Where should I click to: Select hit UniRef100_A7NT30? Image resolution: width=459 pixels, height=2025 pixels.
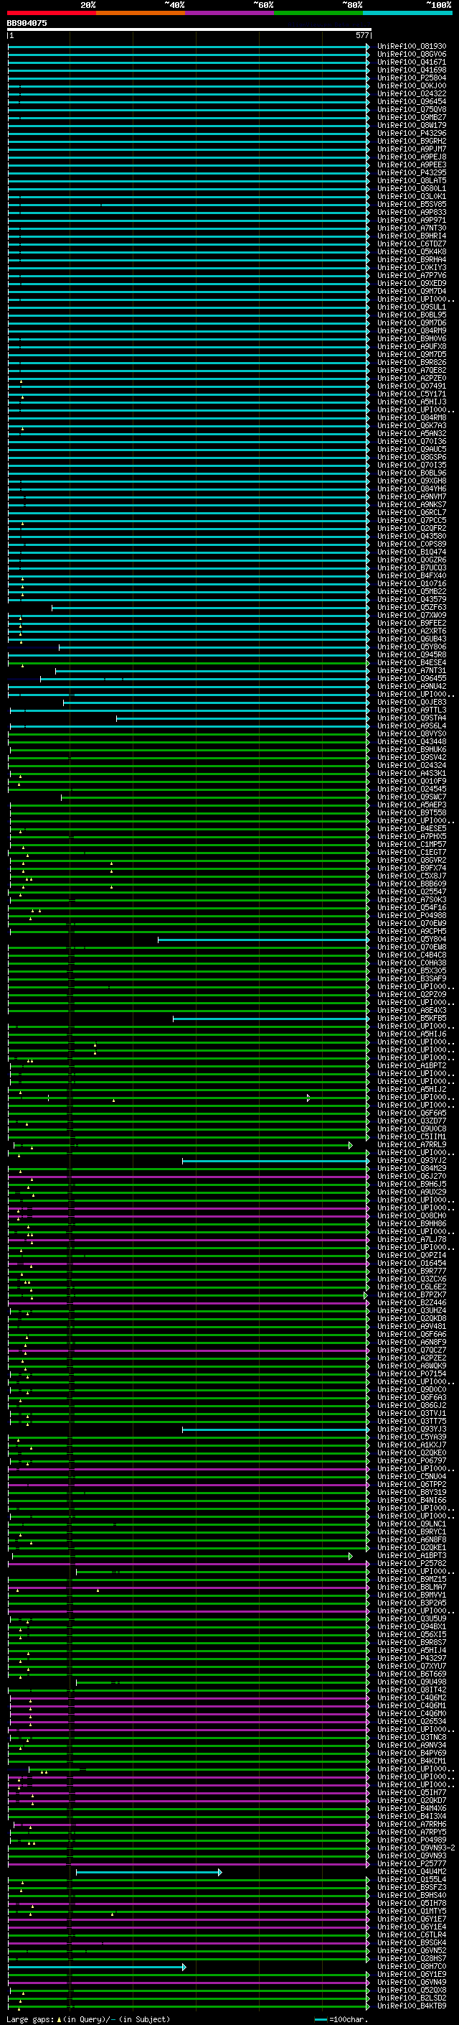(412, 228)
